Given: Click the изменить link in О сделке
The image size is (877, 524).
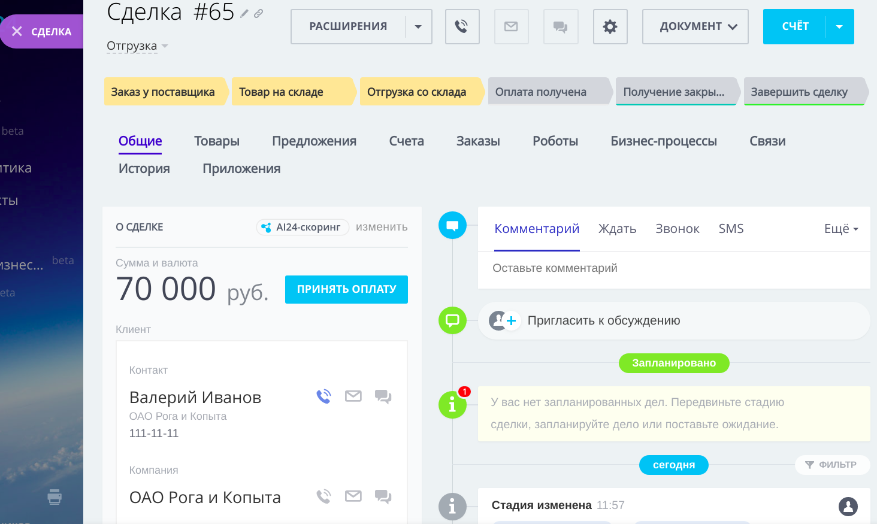Looking at the screenshot, I should [x=382, y=227].
